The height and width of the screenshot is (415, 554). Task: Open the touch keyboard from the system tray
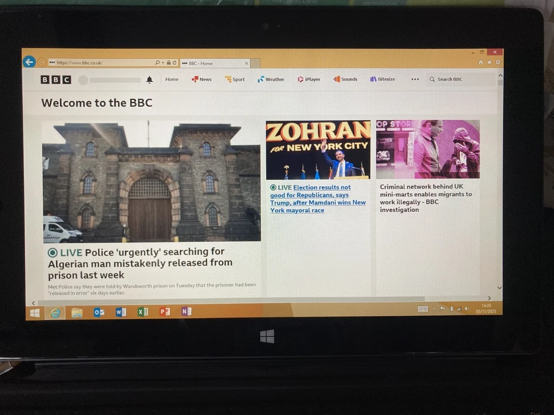click(424, 308)
